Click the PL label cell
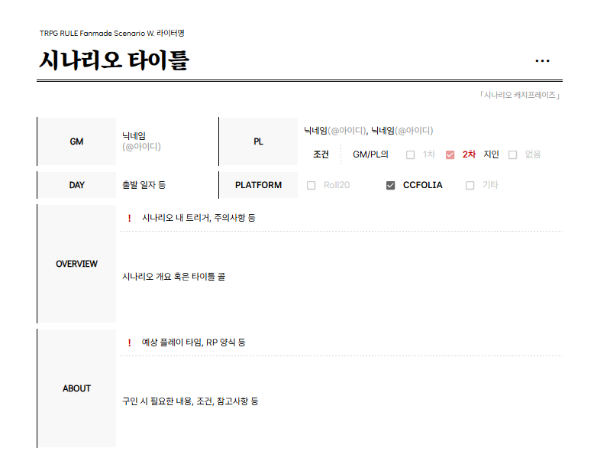 tap(258, 141)
